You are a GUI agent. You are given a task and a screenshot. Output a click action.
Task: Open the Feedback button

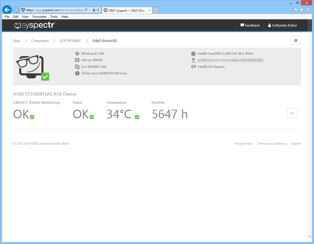click(250, 25)
